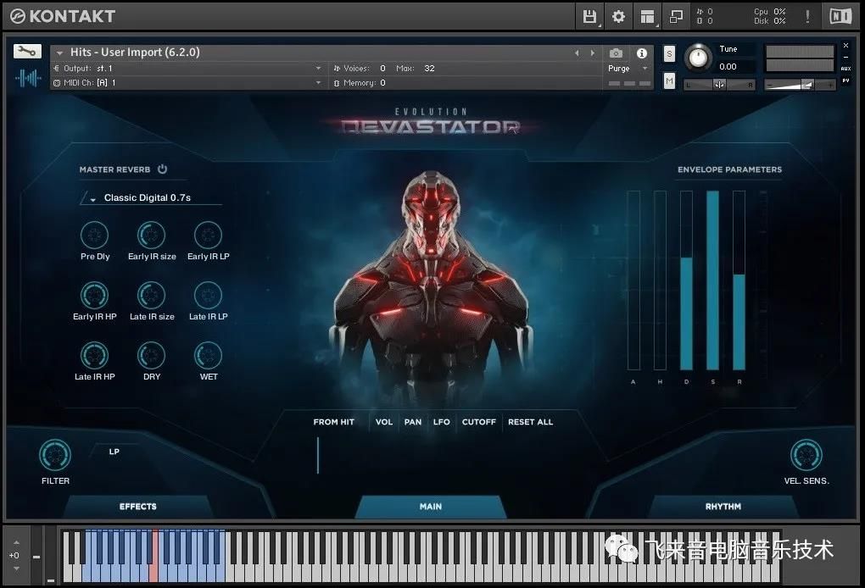Click the Pre Dly knob
Screen dimensions: 865x588
tap(94, 236)
